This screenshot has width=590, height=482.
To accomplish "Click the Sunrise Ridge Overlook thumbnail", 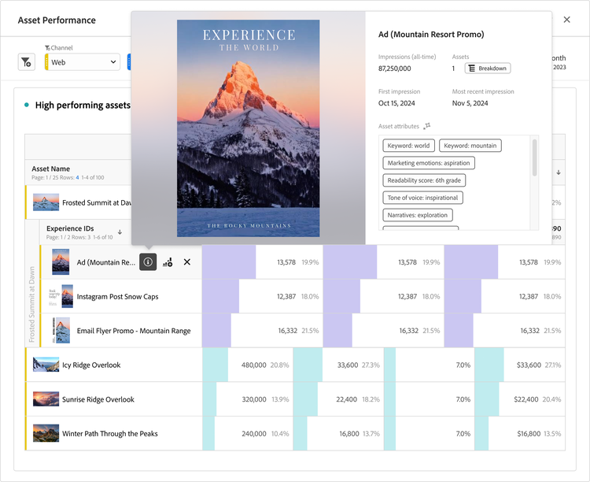I will tap(46, 399).
